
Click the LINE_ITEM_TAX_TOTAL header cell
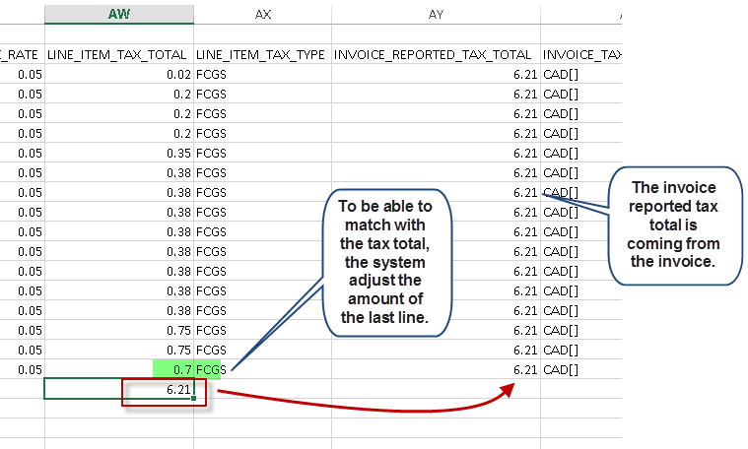119,55
